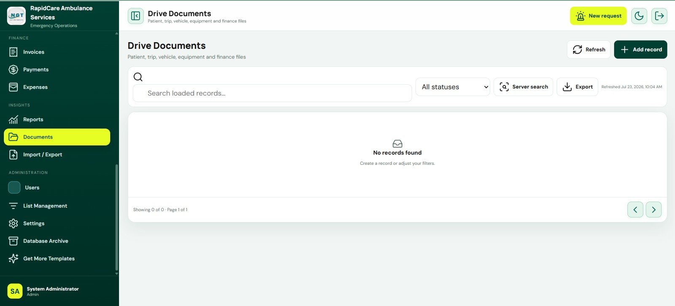
Task: Click 'Showing 0 of 0 · Page 1 of 1'
Action: coord(160,209)
